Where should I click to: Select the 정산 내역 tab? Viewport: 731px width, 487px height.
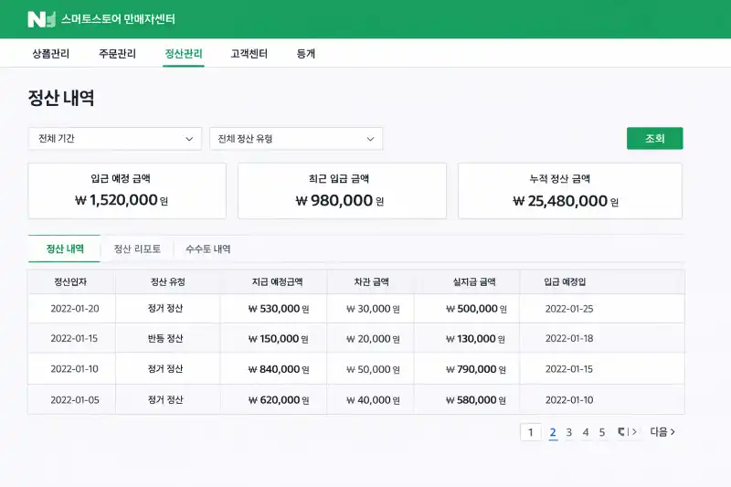(x=65, y=249)
